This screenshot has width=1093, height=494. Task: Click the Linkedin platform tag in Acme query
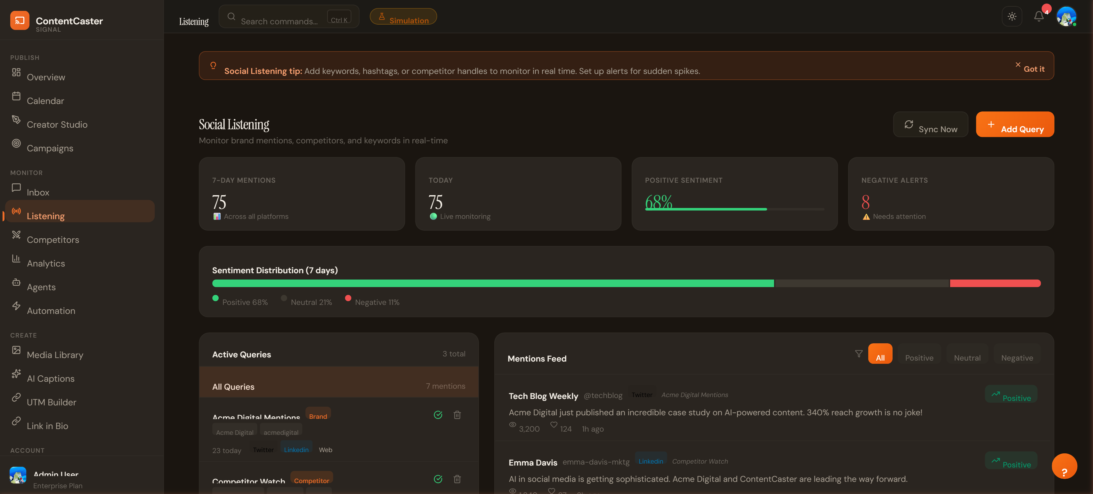click(x=296, y=447)
